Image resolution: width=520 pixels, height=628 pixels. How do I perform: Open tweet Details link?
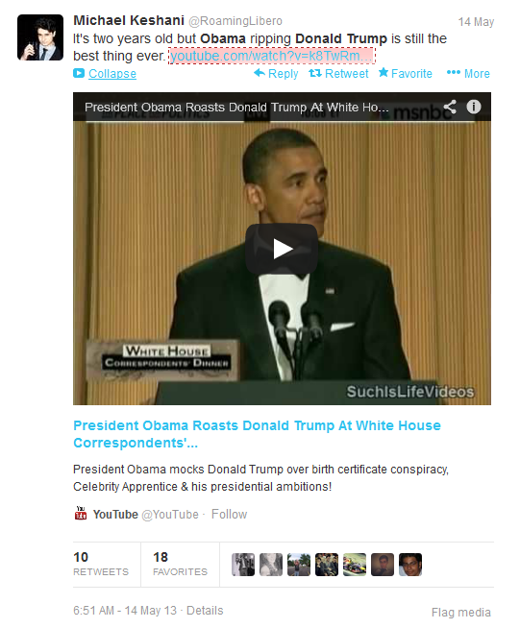(x=205, y=611)
